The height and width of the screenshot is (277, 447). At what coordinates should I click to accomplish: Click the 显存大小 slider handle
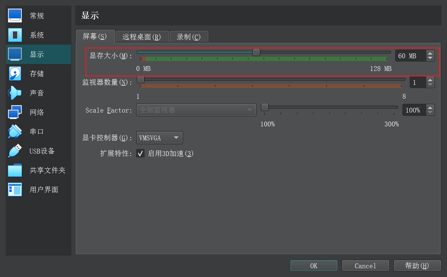tap(256, 52)
